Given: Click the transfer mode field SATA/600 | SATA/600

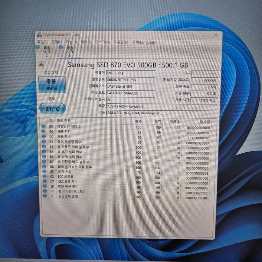Looking at the screenshot, I should [x=131, y=93].
